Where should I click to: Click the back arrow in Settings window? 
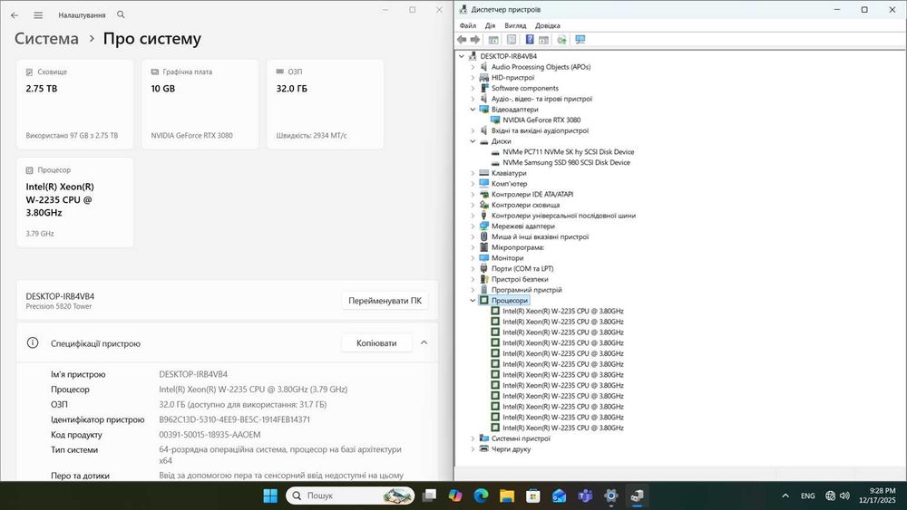(x=15, y=15)
